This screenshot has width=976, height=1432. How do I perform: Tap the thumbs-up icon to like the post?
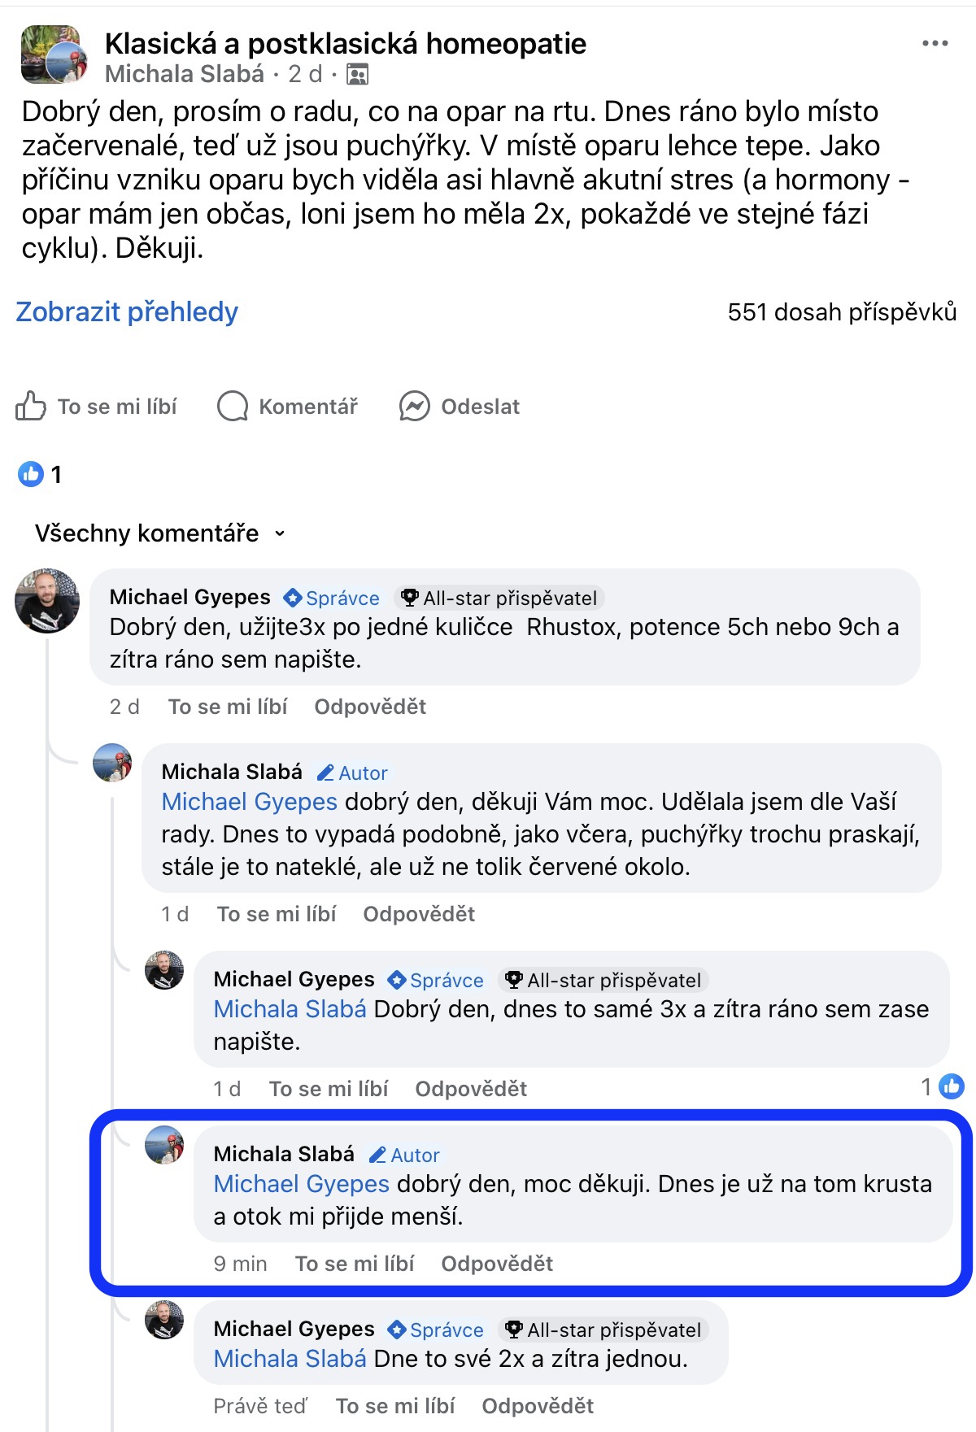(31, 406)
